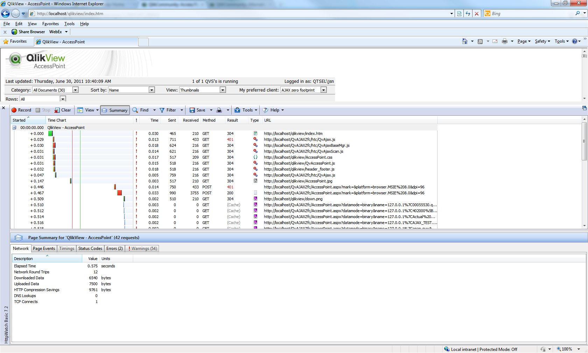Expand the Save dropdown arrow
The width and height of the screenshot is (588, 353).
tap(211, 110)
